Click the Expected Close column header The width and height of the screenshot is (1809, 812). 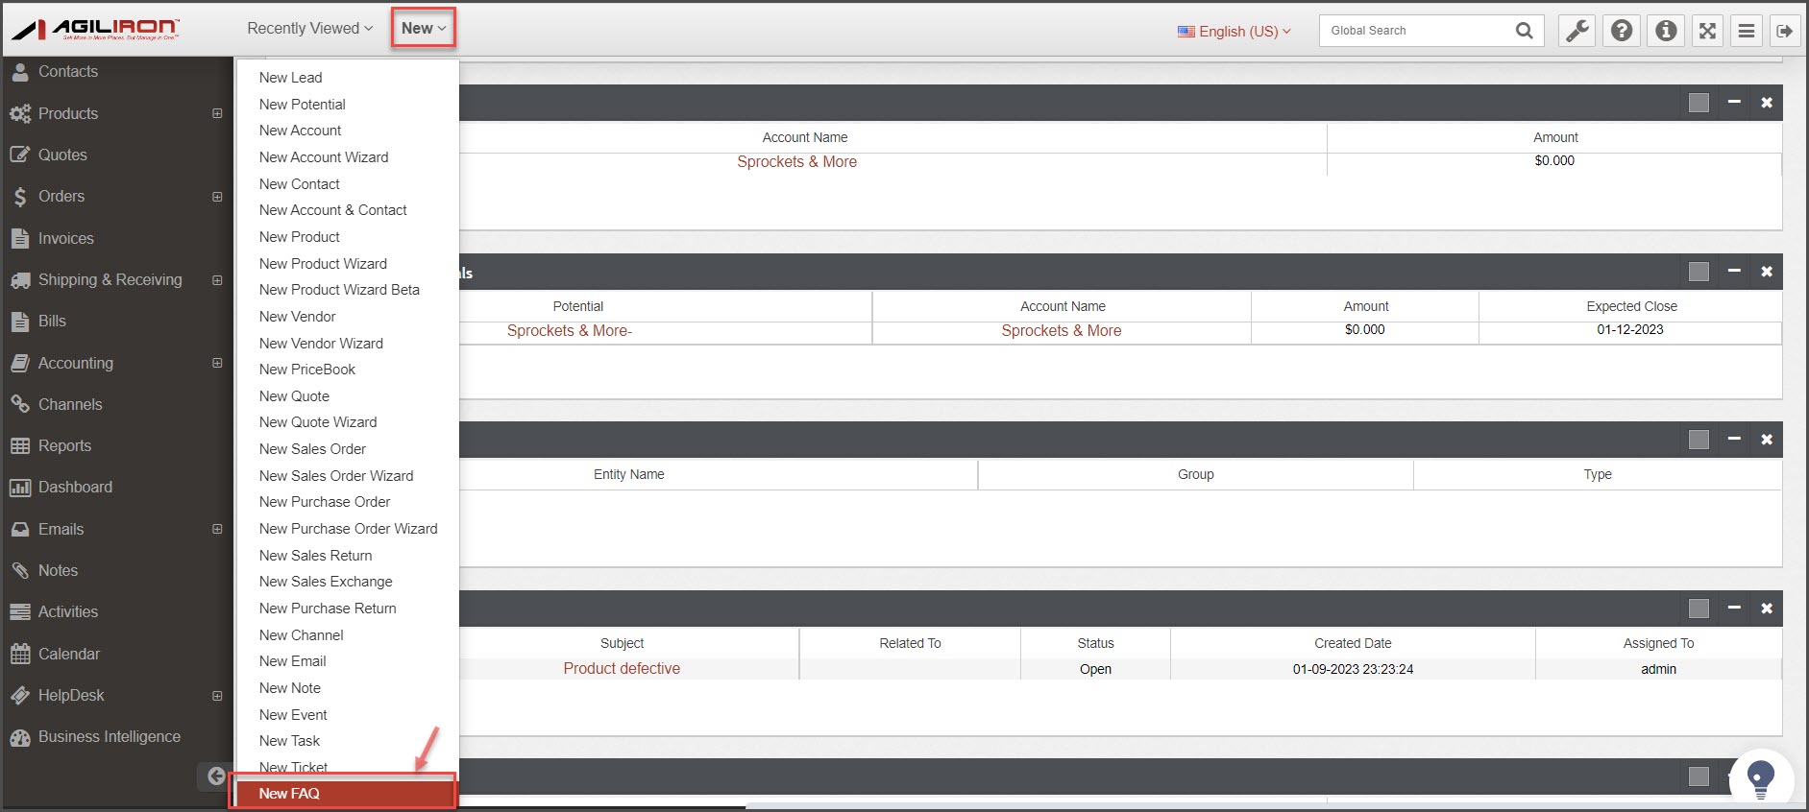(1631, 306)
